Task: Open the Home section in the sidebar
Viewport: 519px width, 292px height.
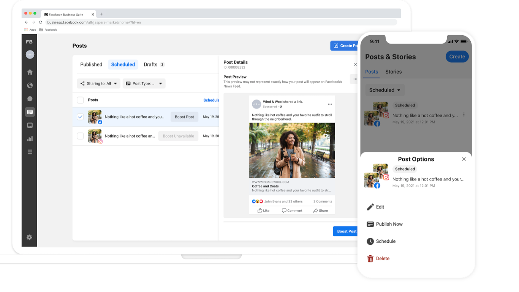Action: tap(29, 72)
